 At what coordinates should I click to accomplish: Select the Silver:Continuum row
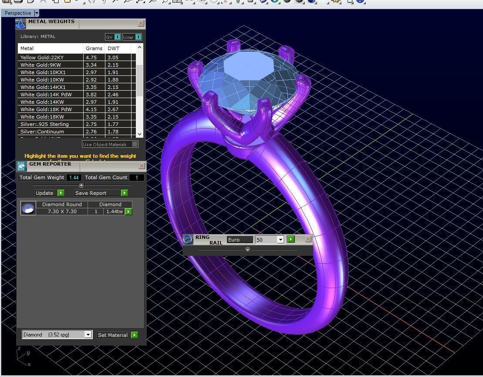[77, 131]
